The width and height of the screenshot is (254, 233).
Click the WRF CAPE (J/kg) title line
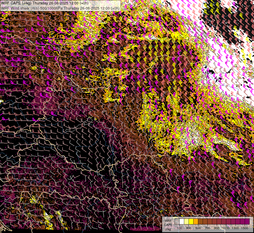point(45,3)
